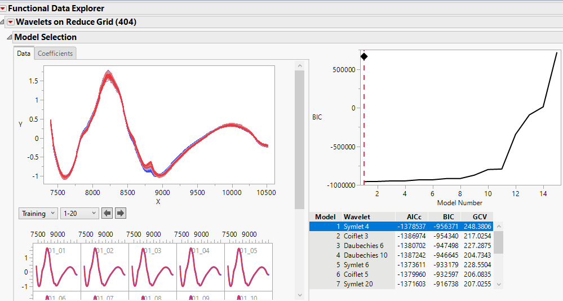Click the 01_04 curve thumbnail
The width and height of the screenshot is (563, 301).
tap(201, 267)
